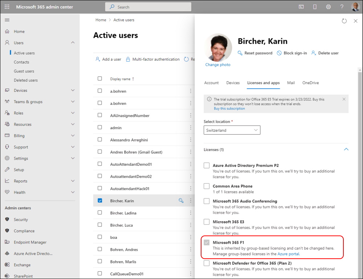This screenshot has height=279, width=363.
Task: Click Reset password for Karin
Action: click(255, 53)
